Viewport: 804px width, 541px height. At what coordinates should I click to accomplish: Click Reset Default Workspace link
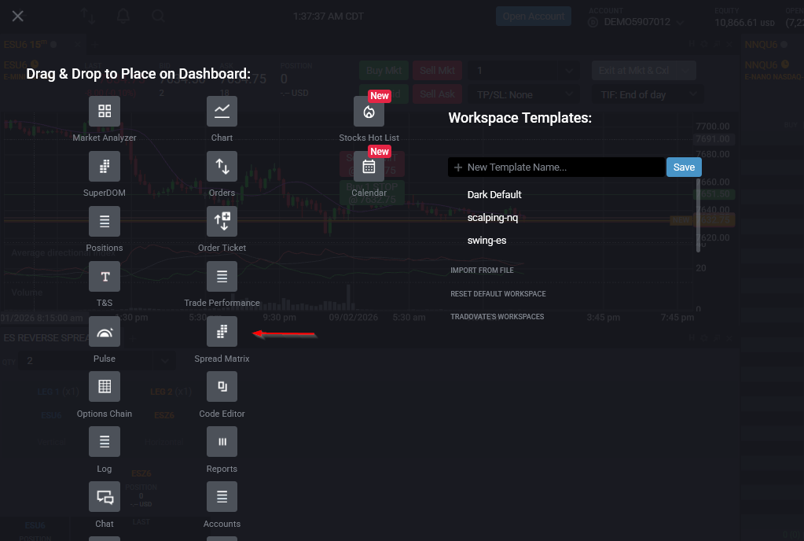pyautogui.click(x=498, y=294)
